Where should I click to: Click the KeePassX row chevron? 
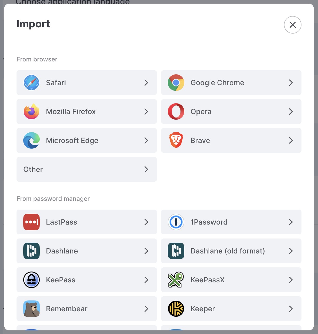point(291,280)
